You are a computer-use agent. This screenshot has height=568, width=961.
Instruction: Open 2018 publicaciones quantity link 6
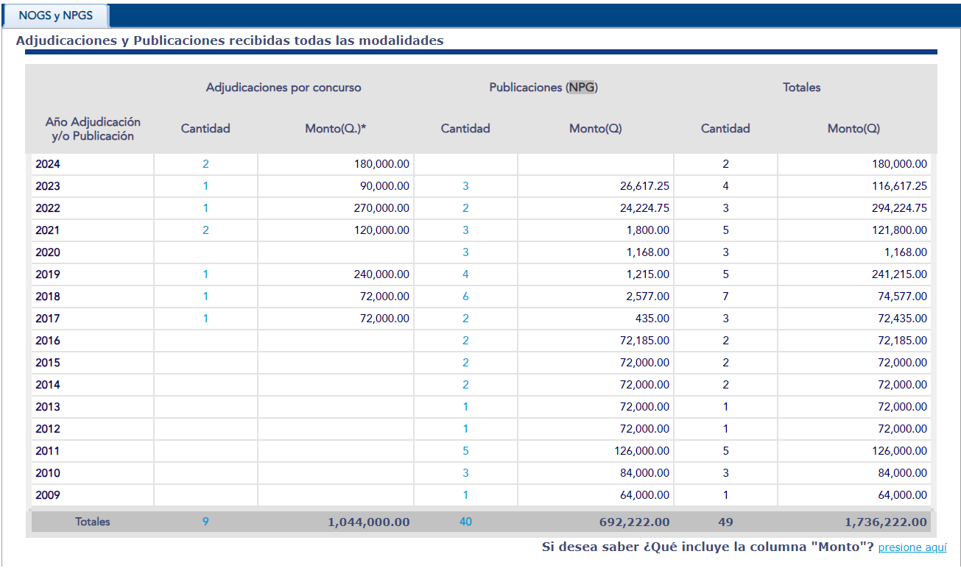click(465, 297)
